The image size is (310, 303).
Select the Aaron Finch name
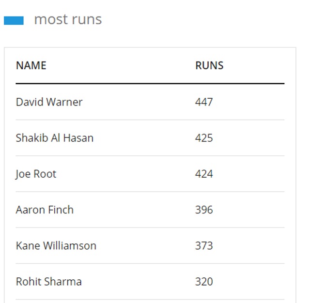(45, 210)
